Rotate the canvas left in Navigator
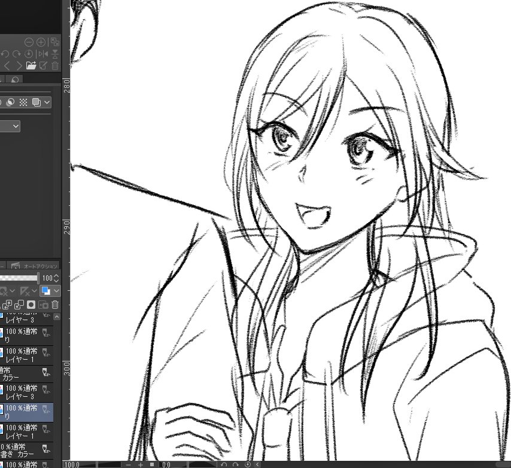Image resolution: width=511 pixels, height=468 pixels. pos(5,54)
